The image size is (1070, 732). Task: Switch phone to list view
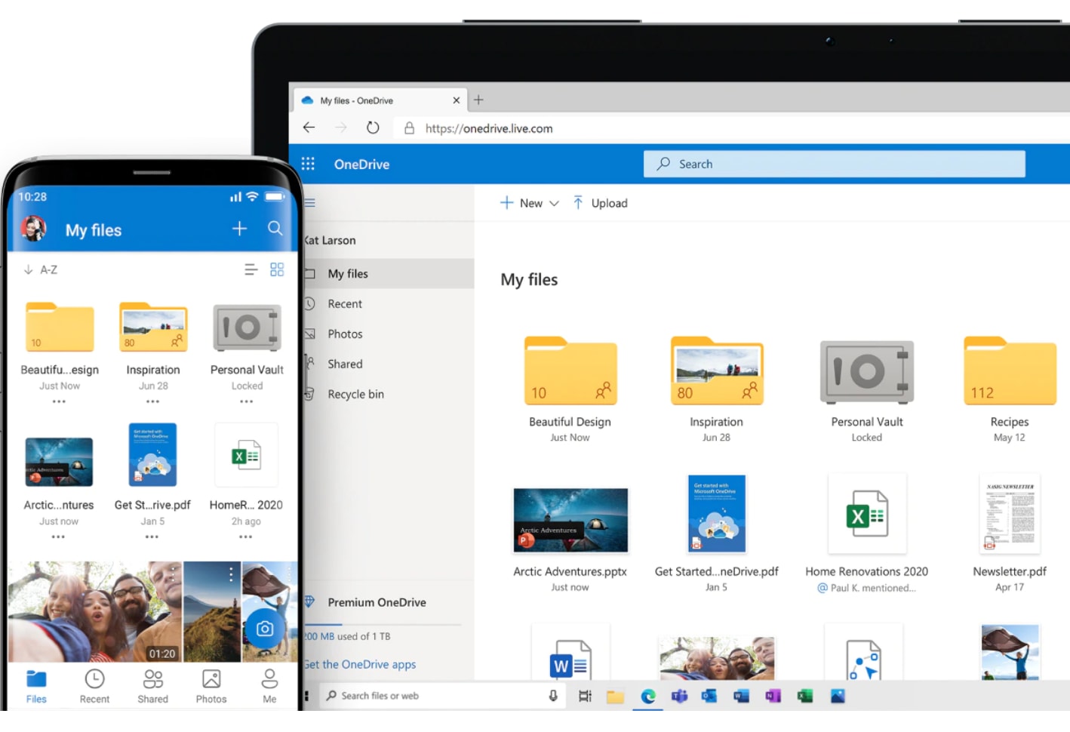click(251, 269)
